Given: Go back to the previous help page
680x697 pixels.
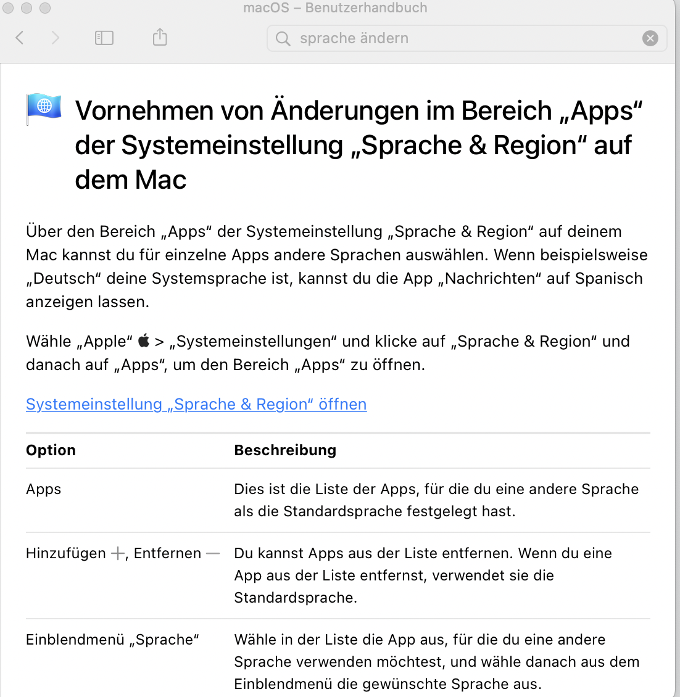Looking at the screenshot, I should (x=20, y=38).
